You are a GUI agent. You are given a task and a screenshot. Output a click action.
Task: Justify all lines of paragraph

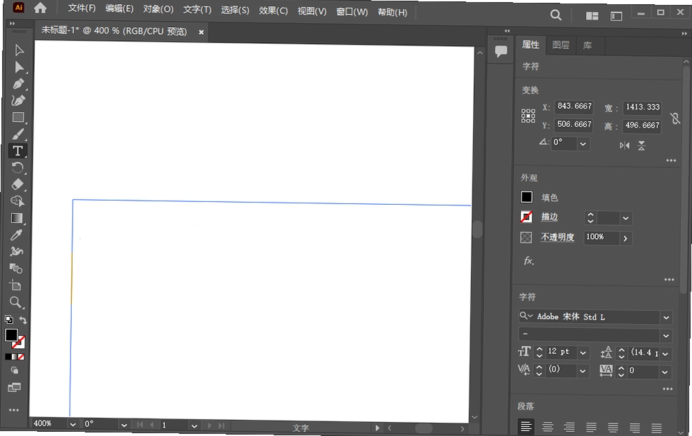click(x=656, y=428)
